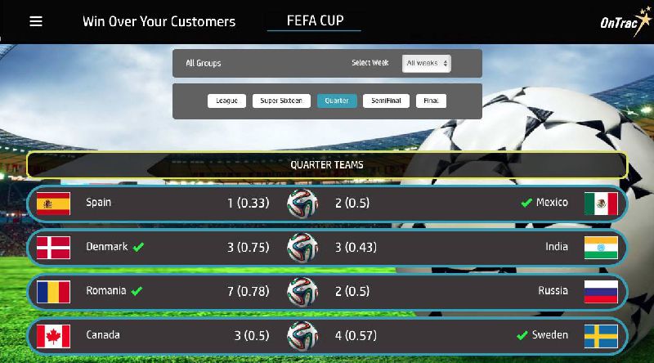Open the All weeks dropdown
Screen dimensions: 654x363
click(426, 63)
